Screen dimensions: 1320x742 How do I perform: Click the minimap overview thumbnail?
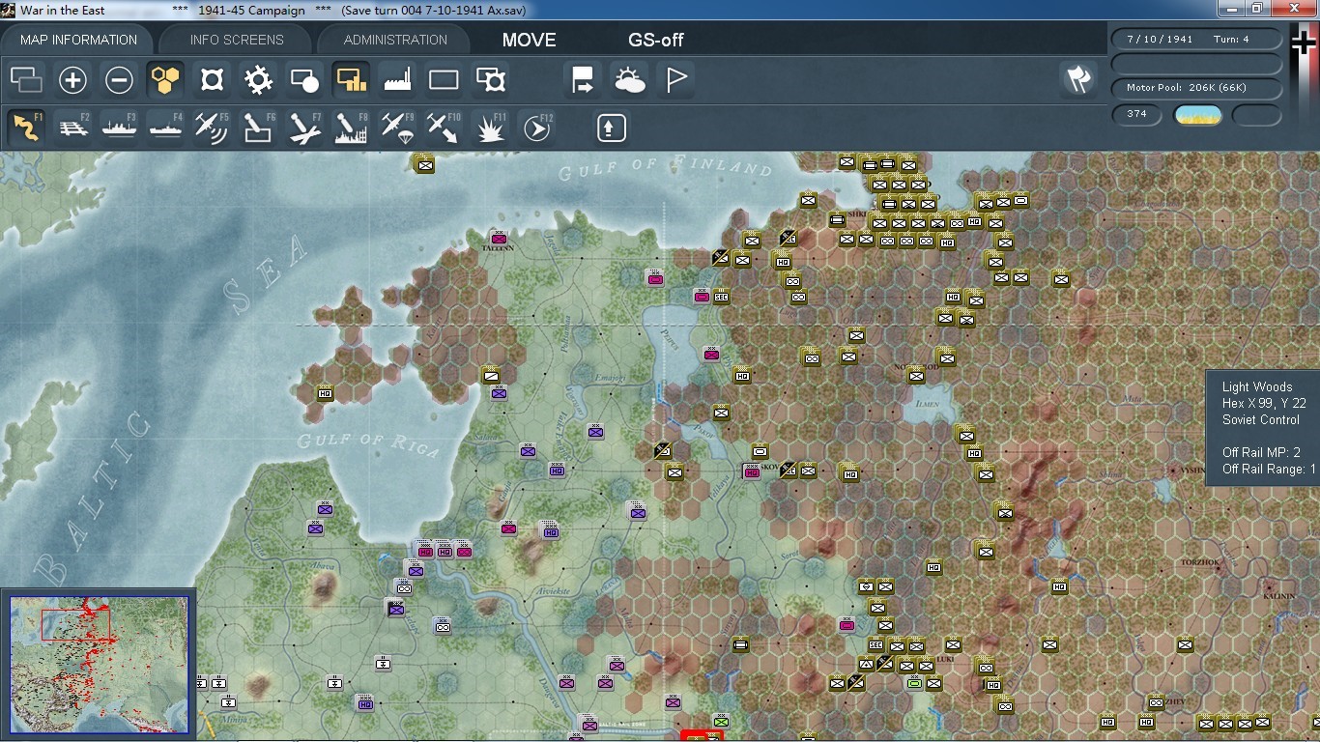pos(99,664)
